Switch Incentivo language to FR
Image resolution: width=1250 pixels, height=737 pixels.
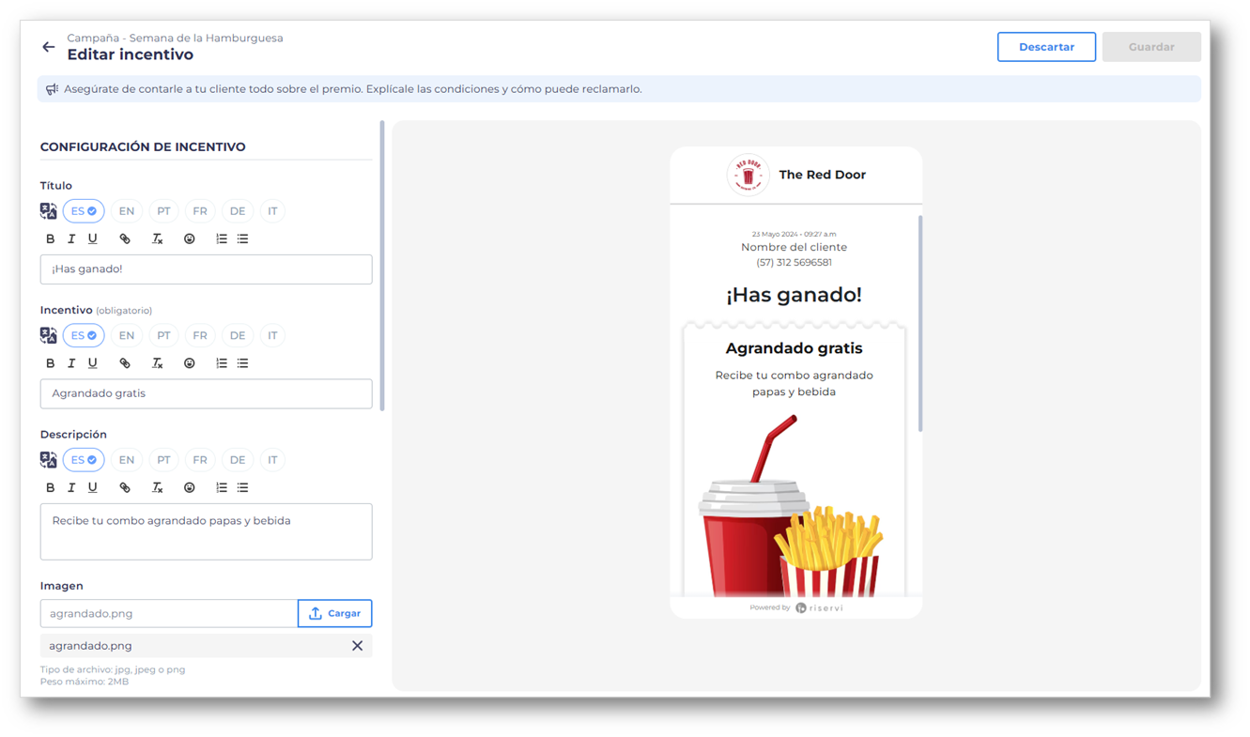click(x=200, y=335)
